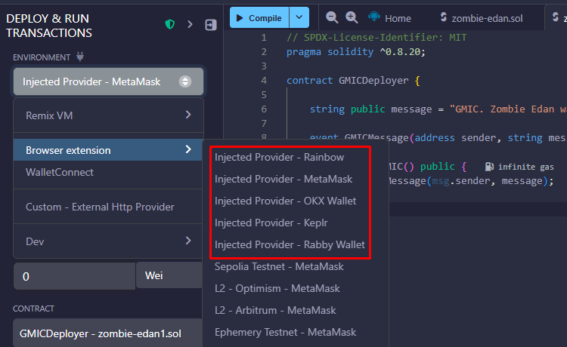Click the SPDX-License-Identifier comment line

(x=376, y=38)
